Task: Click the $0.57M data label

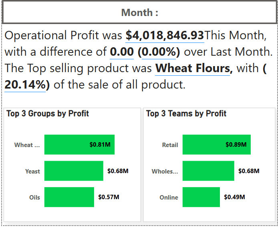Action: (109, 197)
